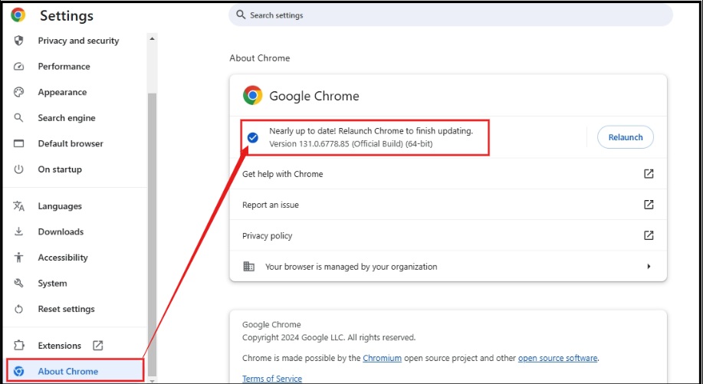Click the Accessibility figure icon
The image size is (703, 384).
[20, 258]
